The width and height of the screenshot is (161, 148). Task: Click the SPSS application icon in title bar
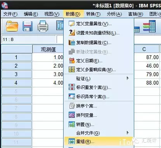[x=5, y=5]
